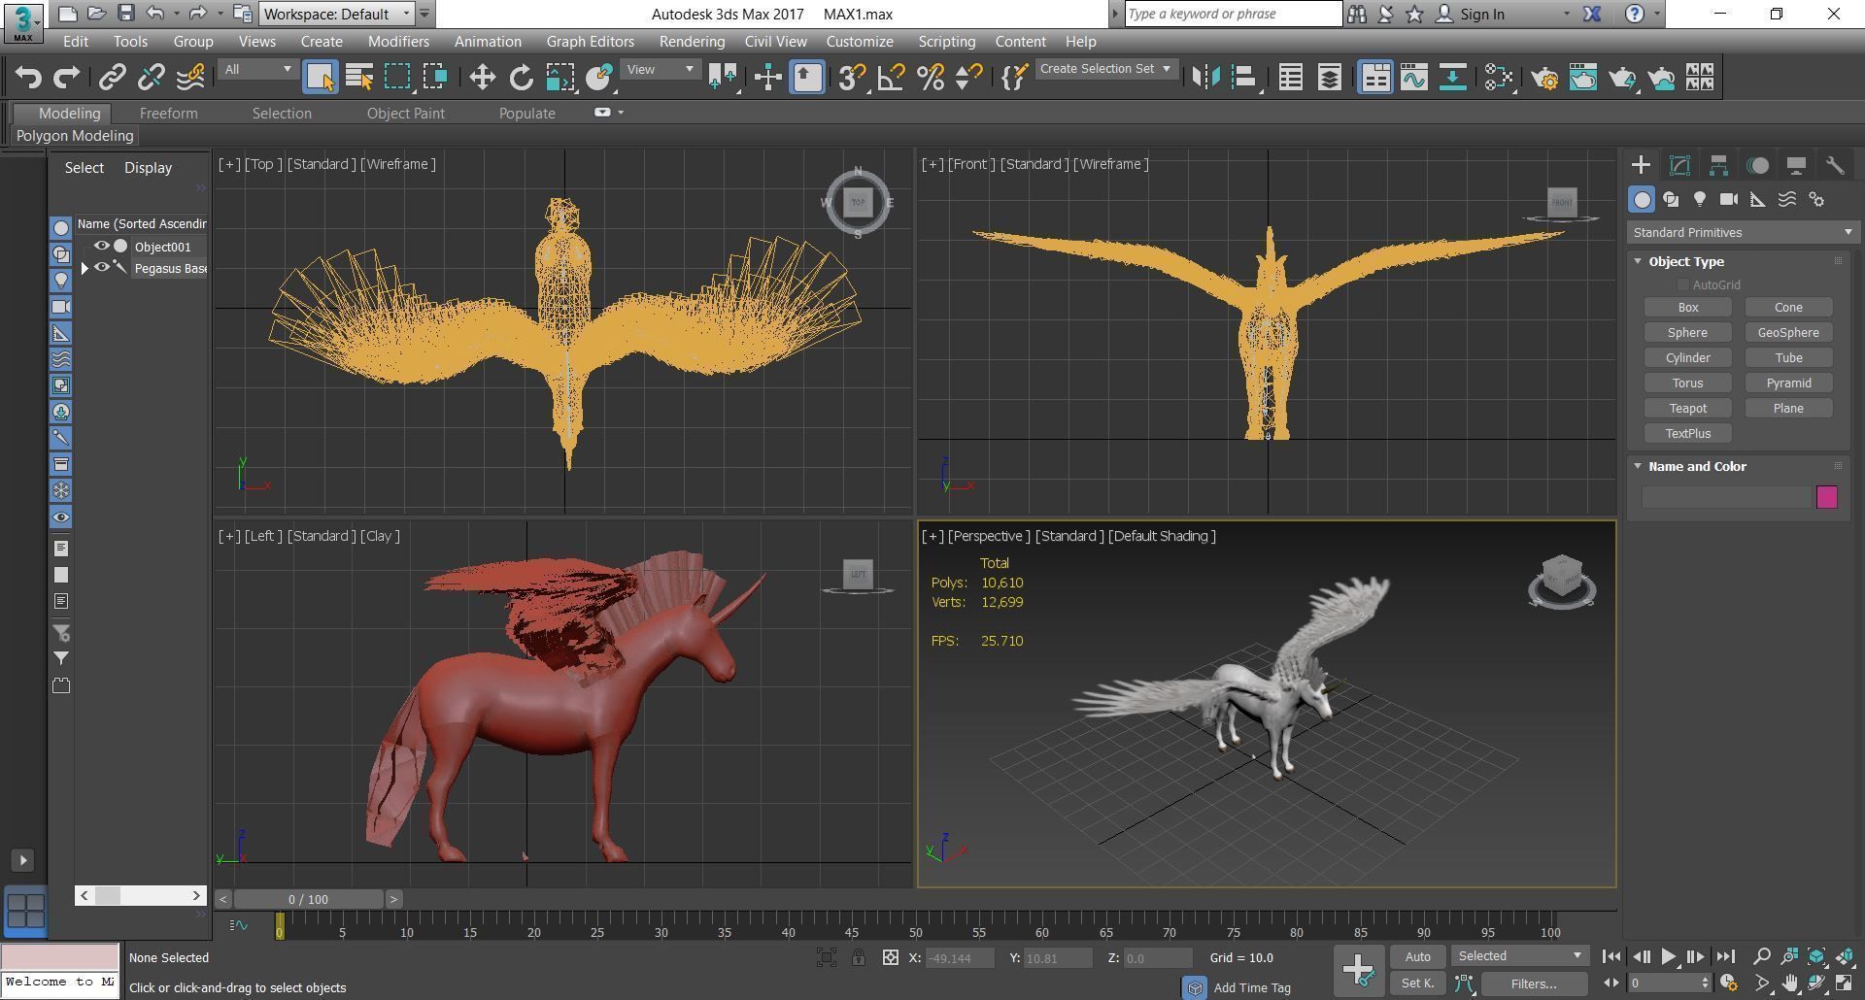
Task: Open the Workspace: Default dropdown
Action: pos(337,14)
